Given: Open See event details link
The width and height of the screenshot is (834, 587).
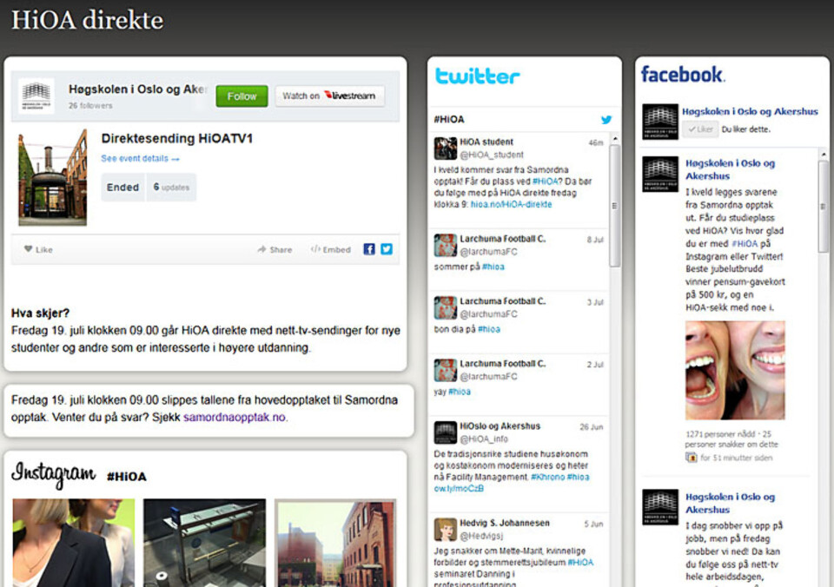Looking at the screenshot, I should pos(140,159).
